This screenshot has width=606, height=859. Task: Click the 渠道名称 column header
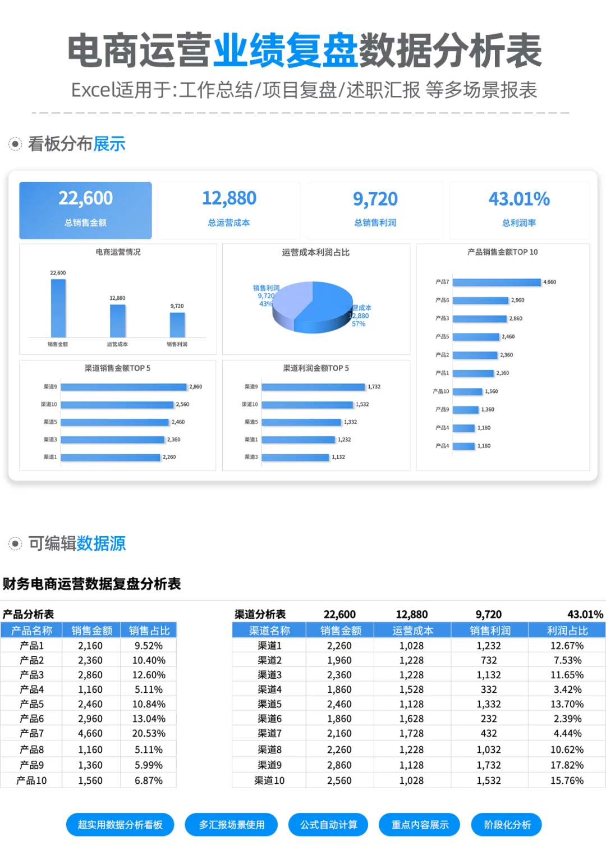pos(269,630)
